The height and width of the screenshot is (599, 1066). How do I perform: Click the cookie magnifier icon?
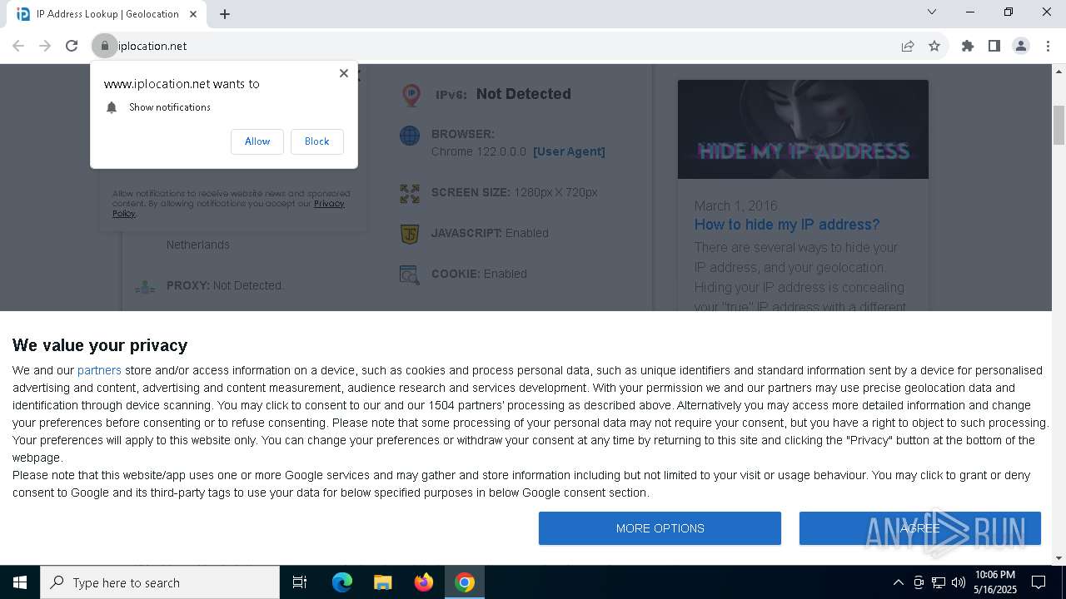(x=410, y=275)
